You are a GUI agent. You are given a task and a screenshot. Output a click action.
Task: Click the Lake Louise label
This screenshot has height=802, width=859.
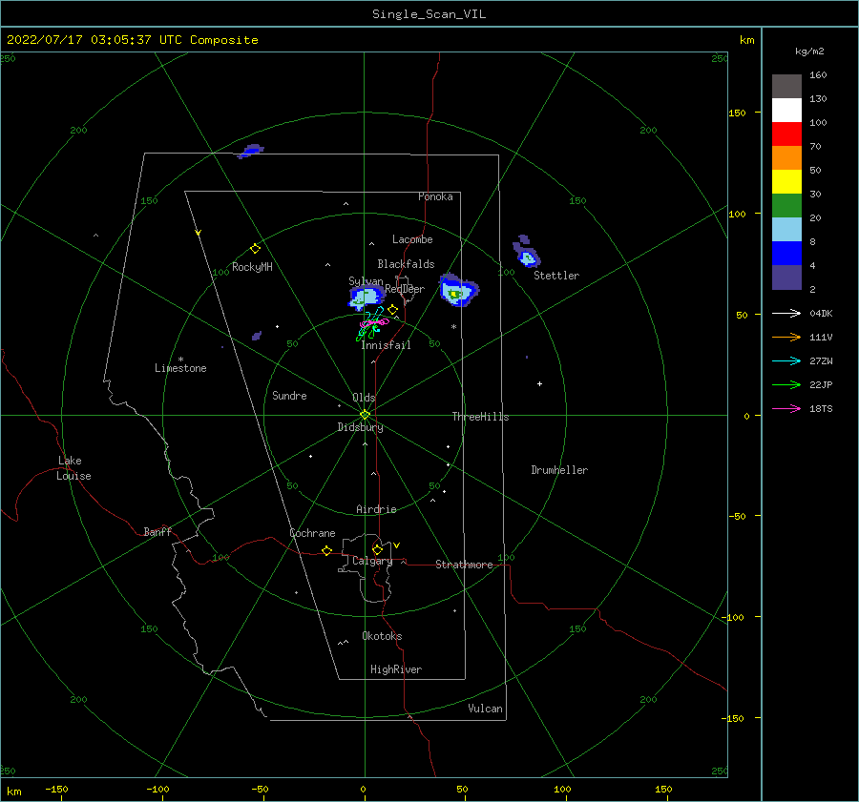[73, 468]
